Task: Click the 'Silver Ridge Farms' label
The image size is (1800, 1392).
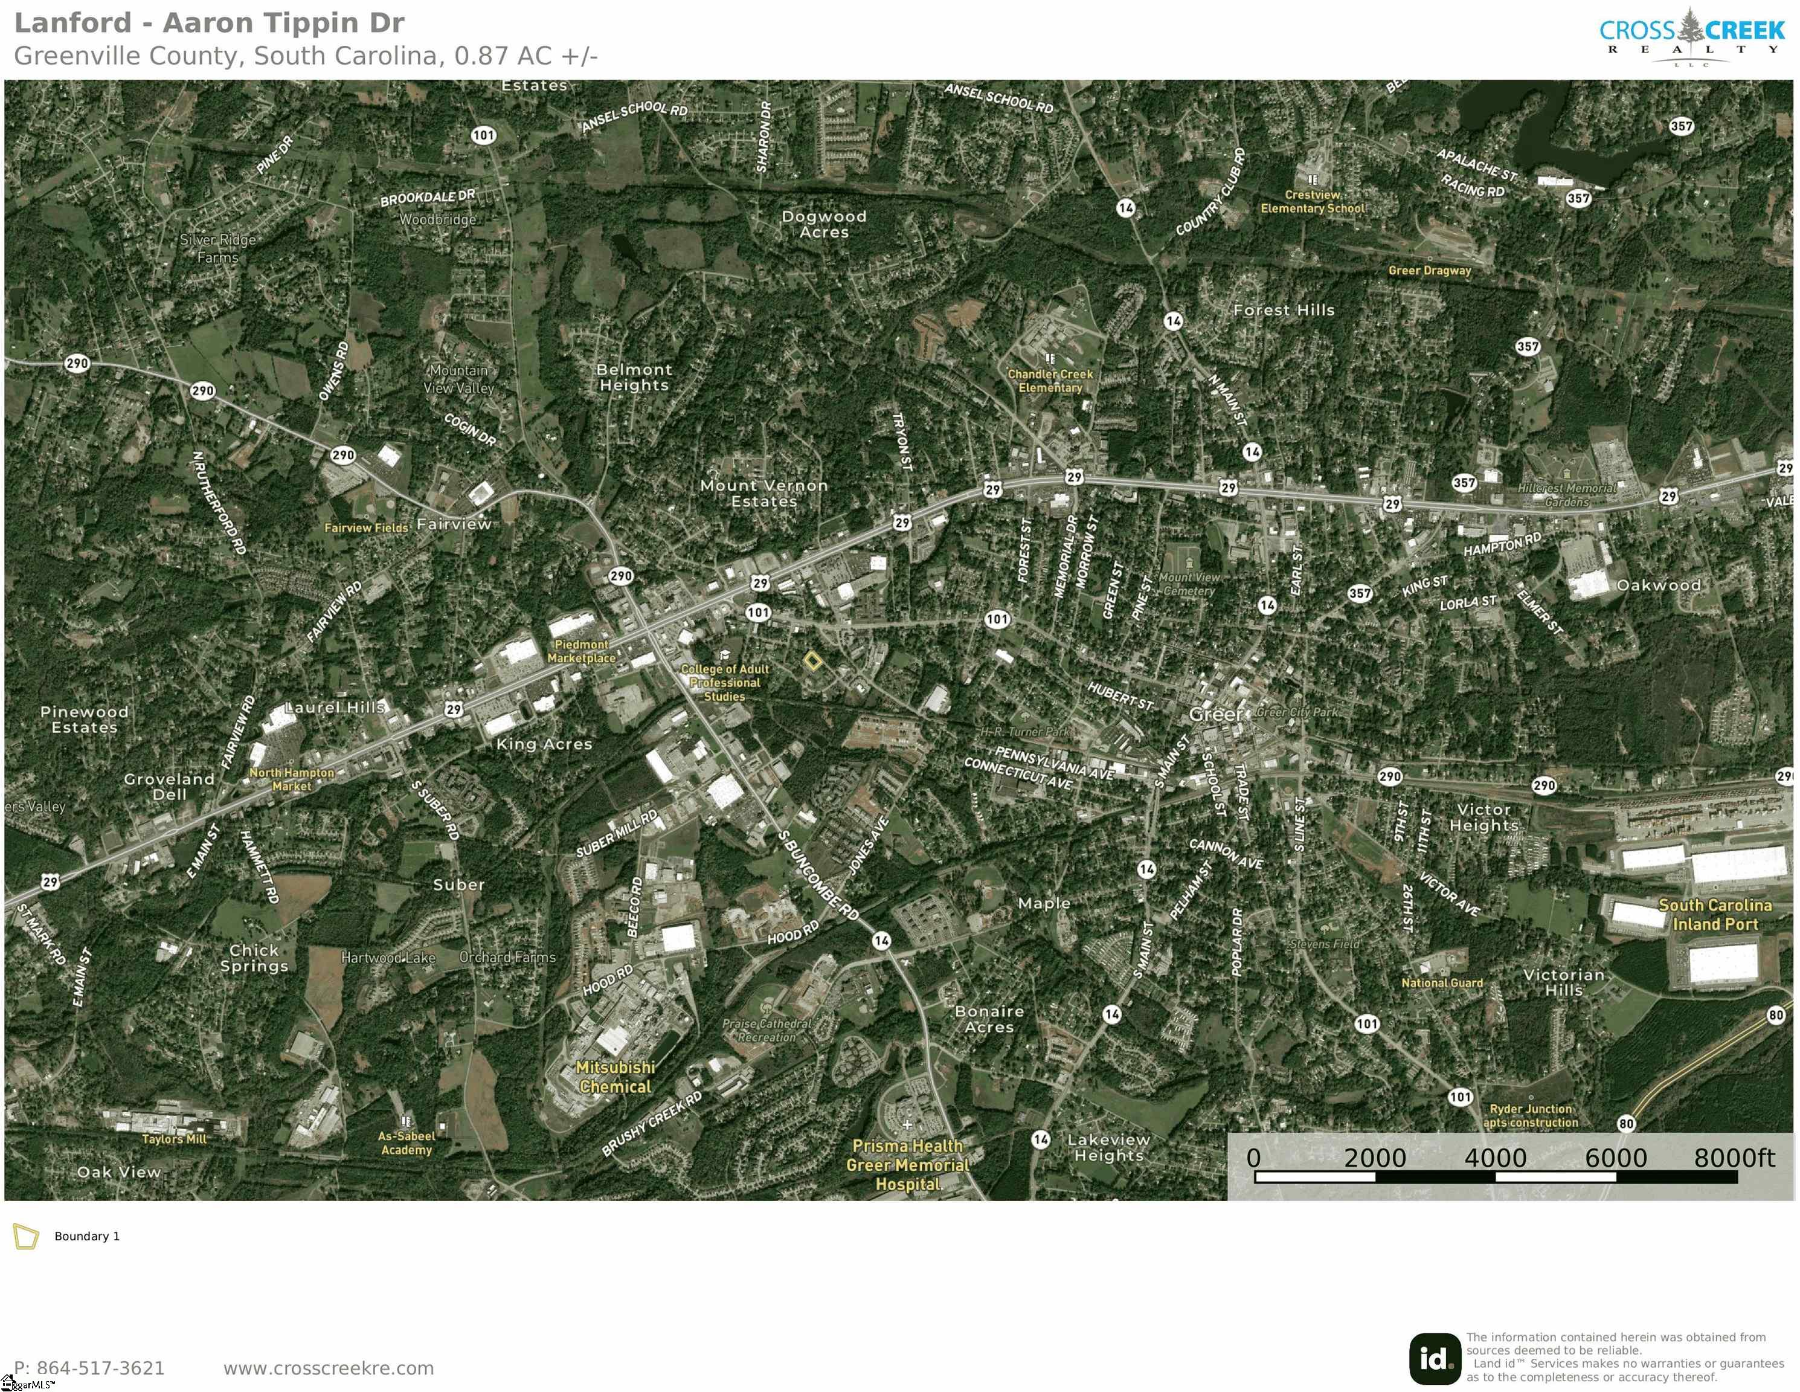Action: tap(217, 248)
